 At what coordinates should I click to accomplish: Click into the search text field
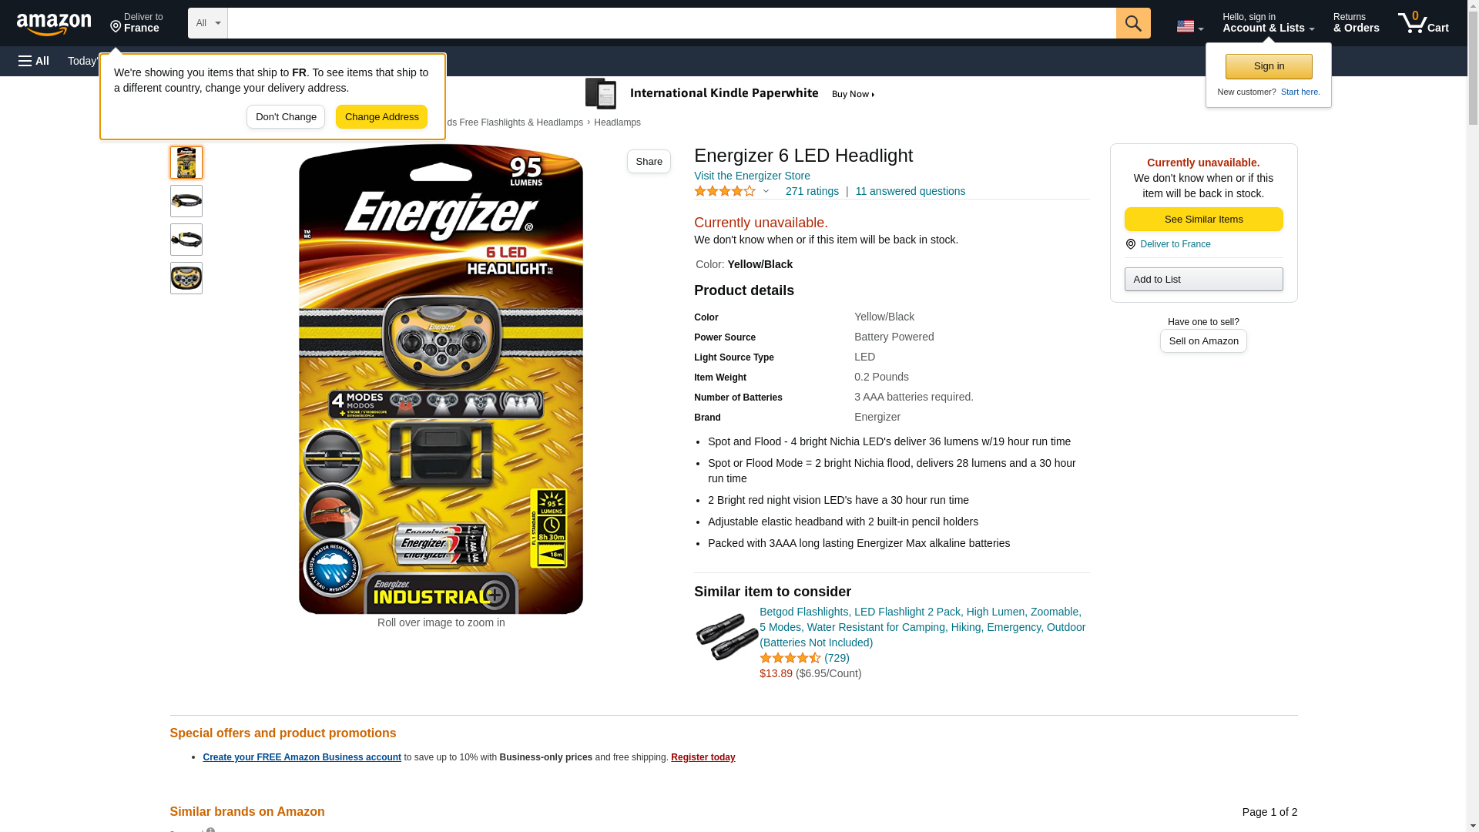[x=672, y=23]
